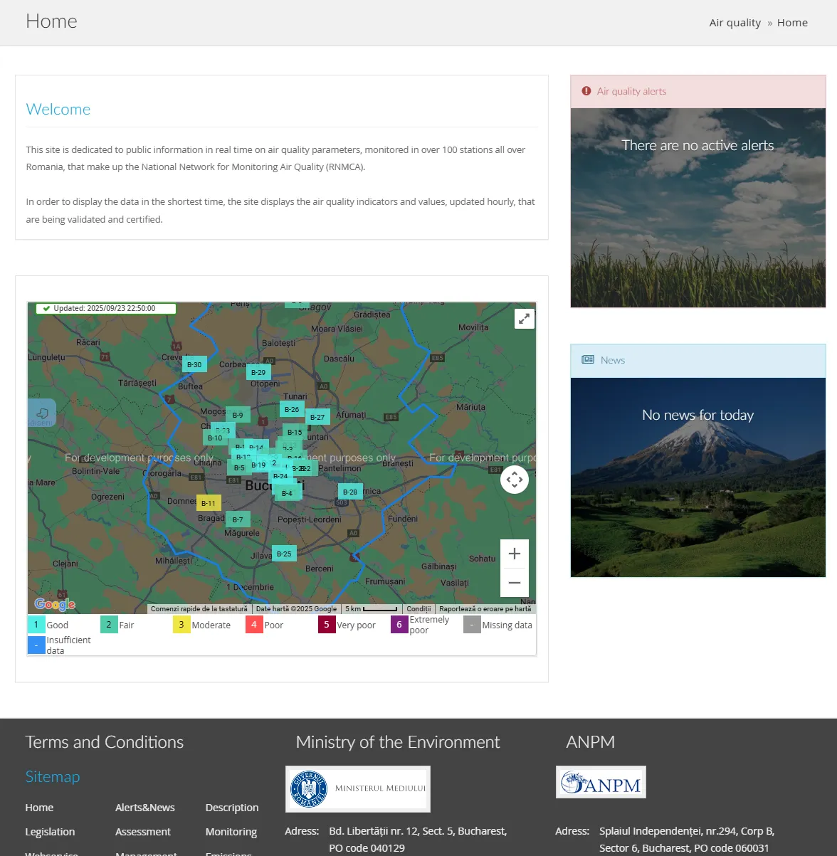This screenshot has width=837, height=856.
Task: Click the Moderate legend swatch numbered 3
Action: pyautogui.click(x=181, y=624)
